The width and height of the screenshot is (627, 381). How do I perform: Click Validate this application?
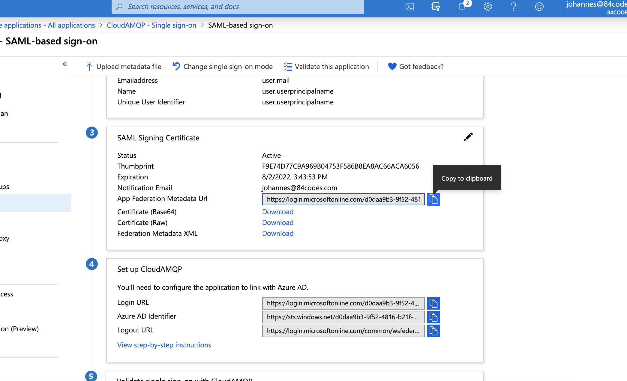[x=326, y=67]
